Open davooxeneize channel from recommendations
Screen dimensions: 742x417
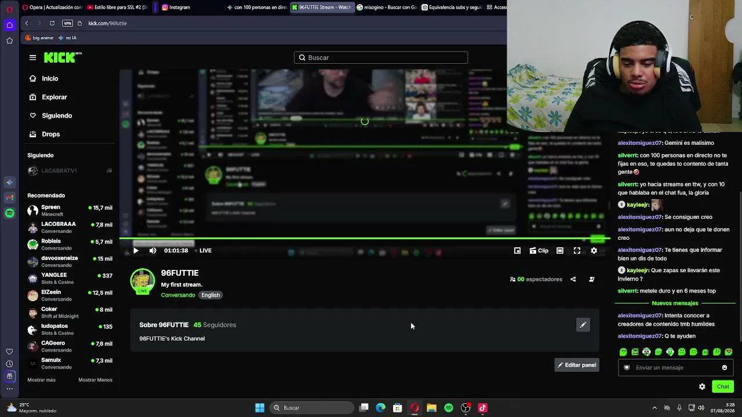click(70, 262)
